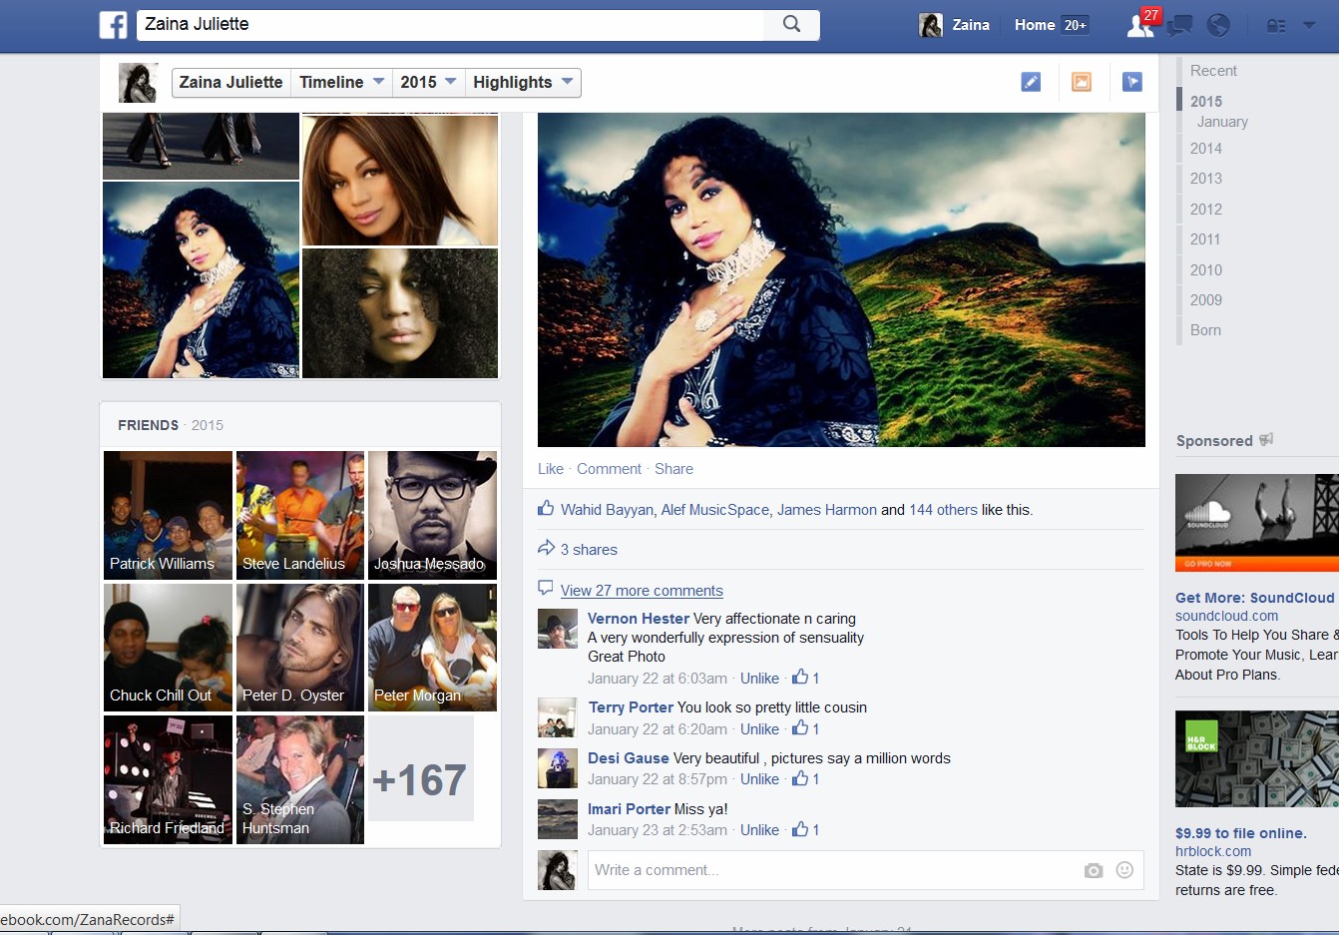The image size is (1339, 935).
Task: Click the Zaina Juliette name button
Action: point(231,83)
